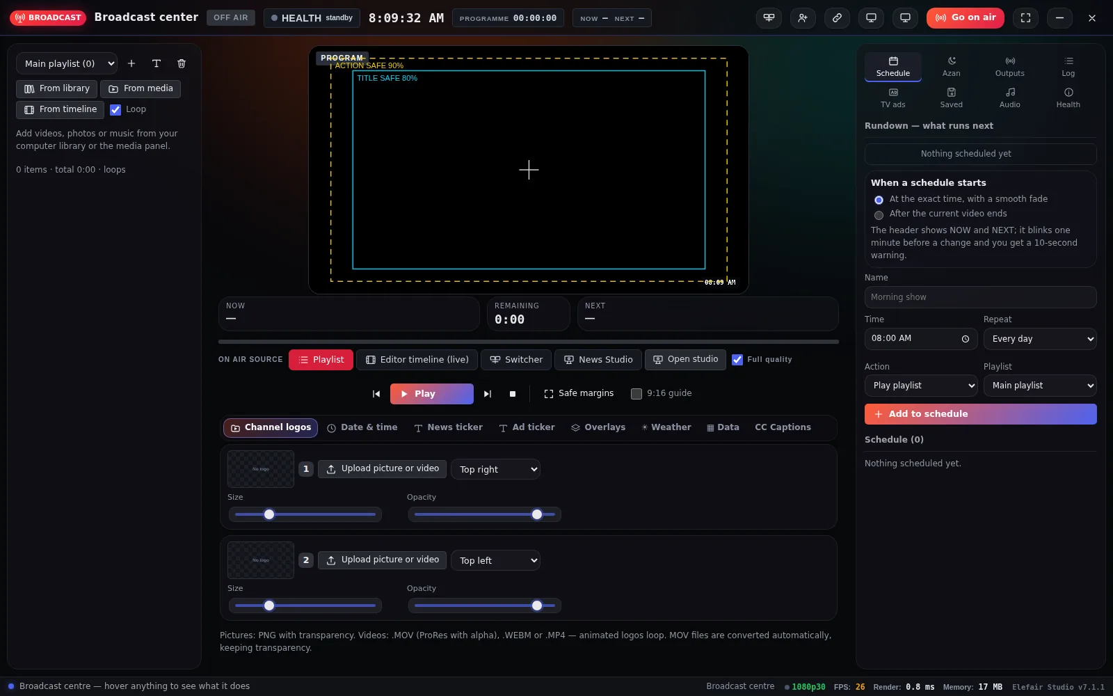Skip to next item in playback controls
This screenshot has width=1113, height=696.
(x=488, y=394)
